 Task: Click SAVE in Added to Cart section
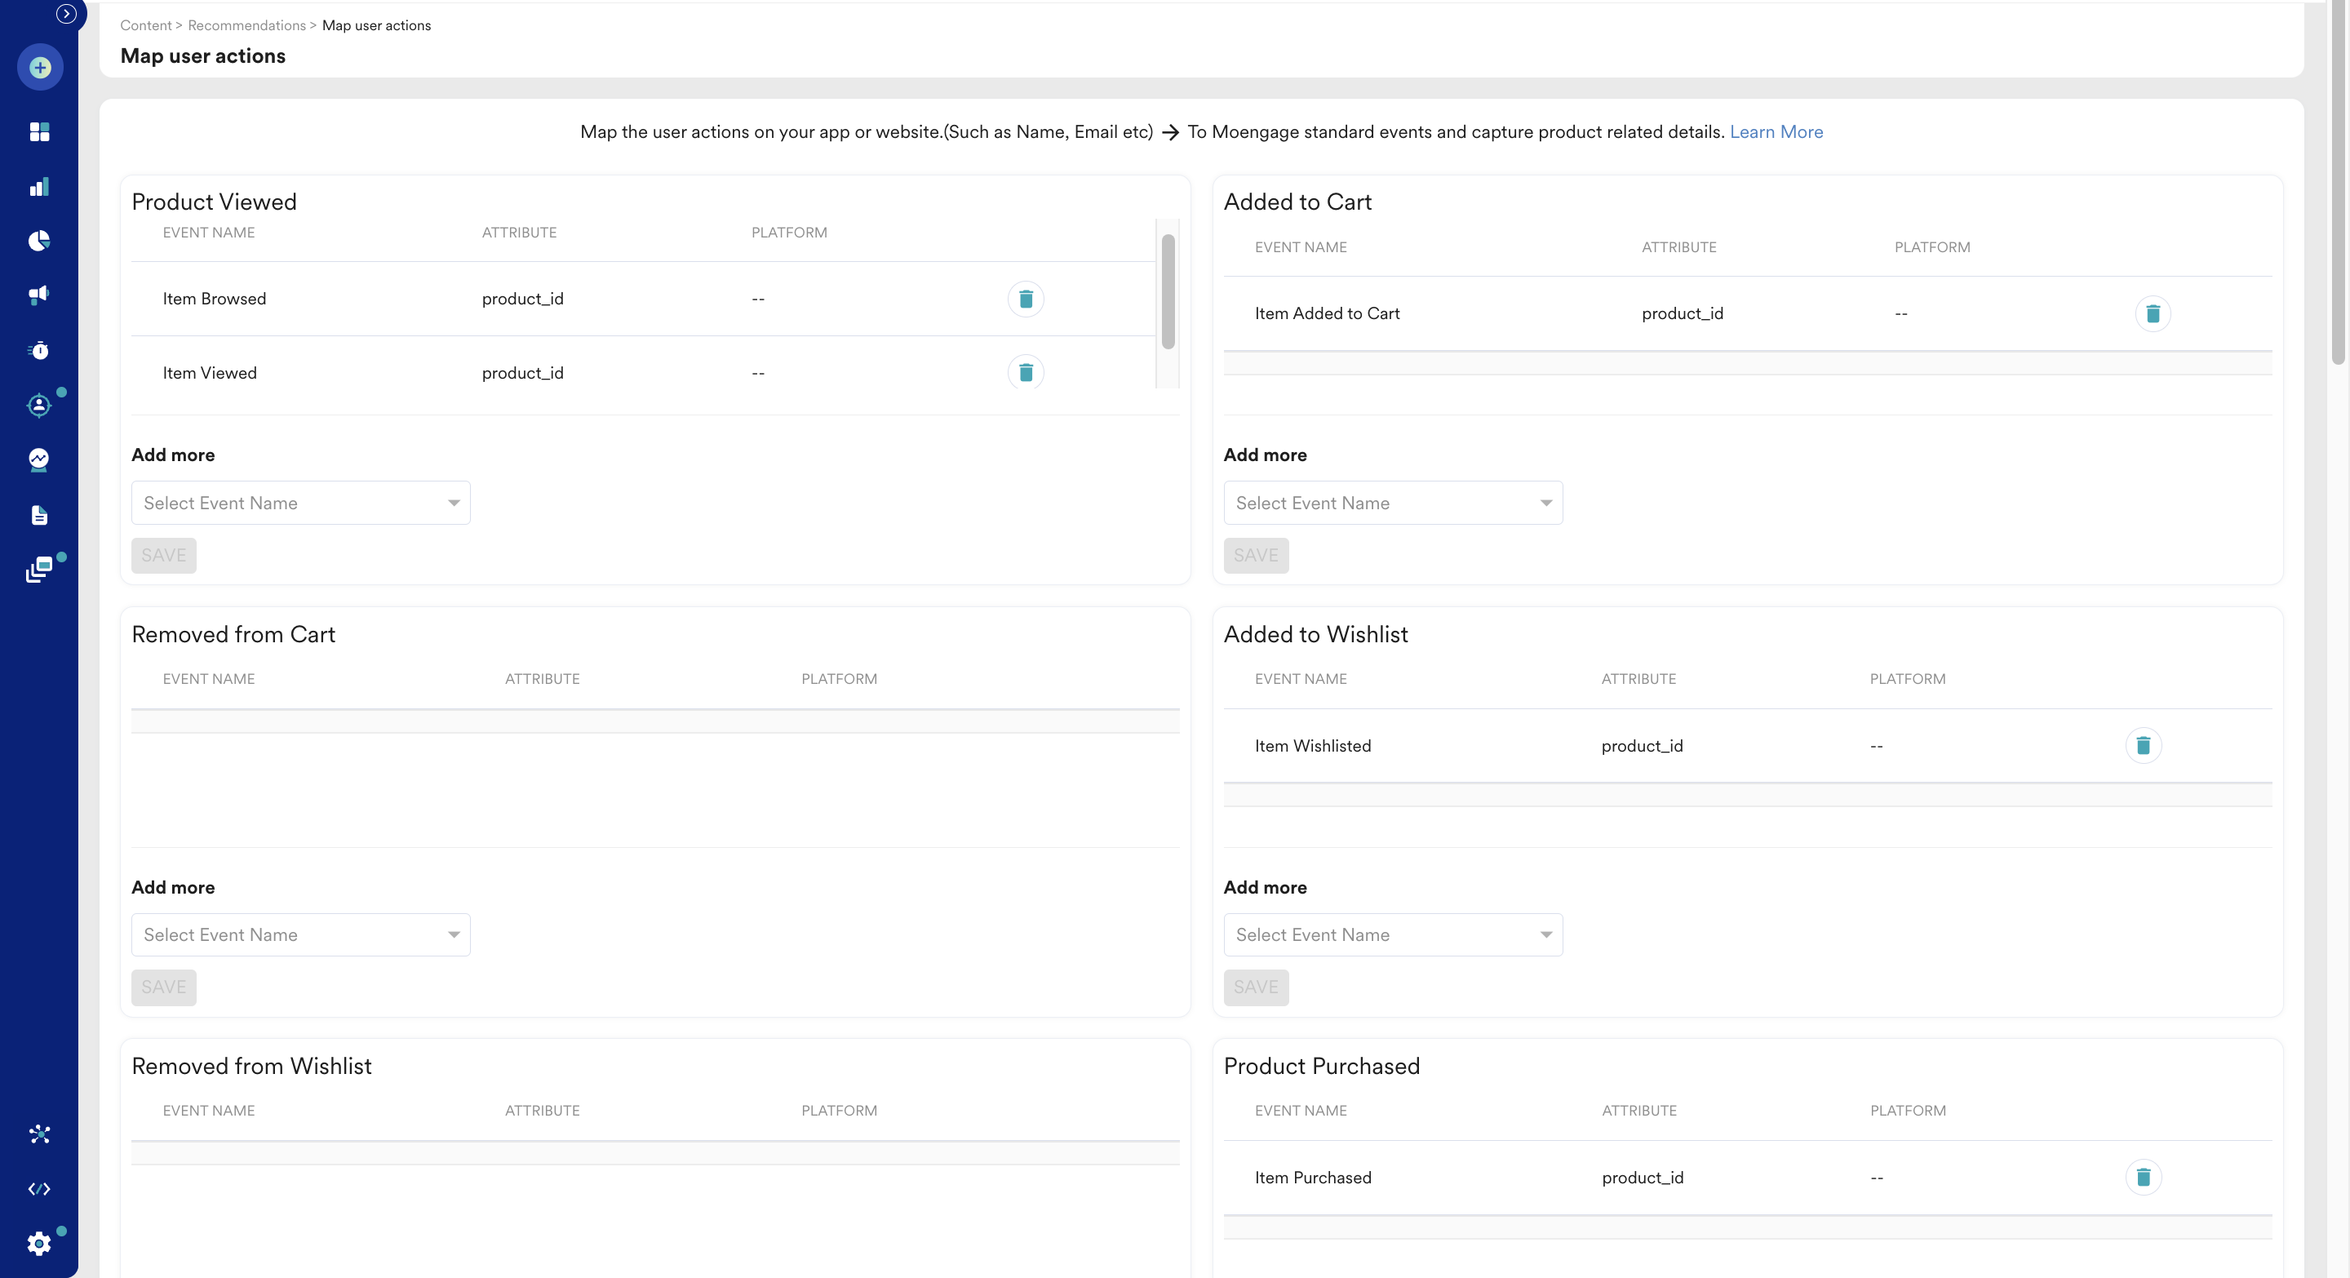(1257, 556)
